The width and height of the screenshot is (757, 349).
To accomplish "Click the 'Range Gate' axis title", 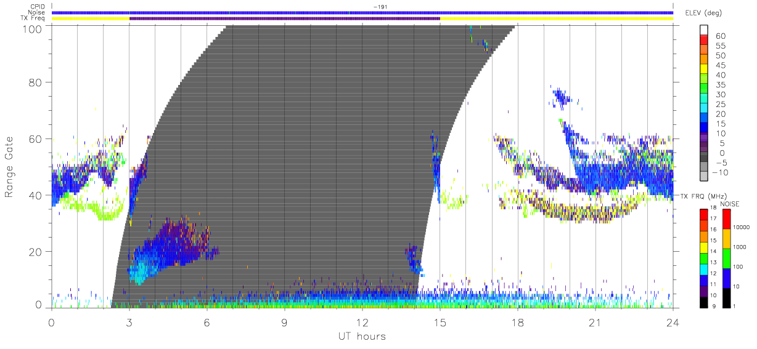I will point(9,167).
